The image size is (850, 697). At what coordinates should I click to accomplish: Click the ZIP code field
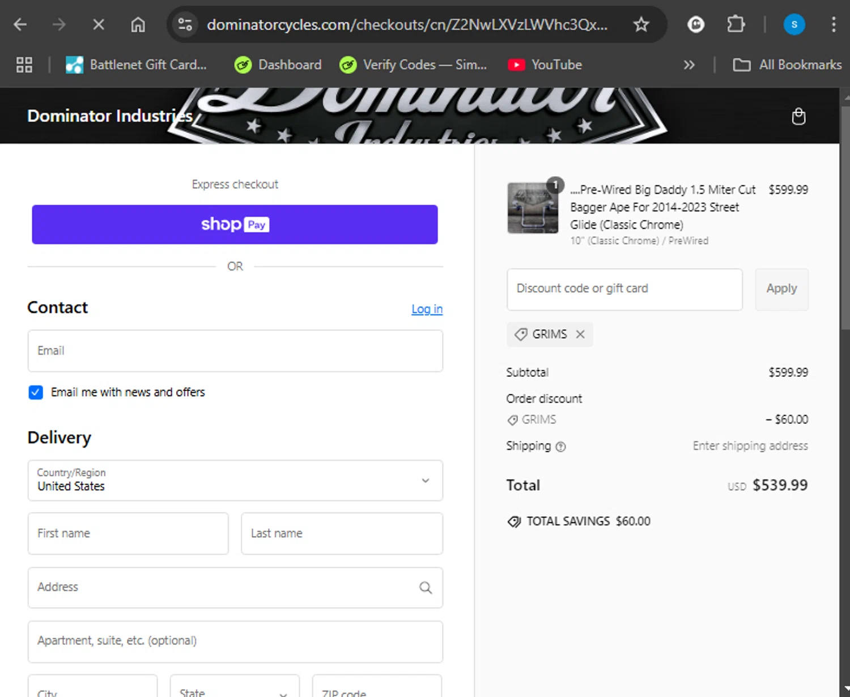(377, 687)
